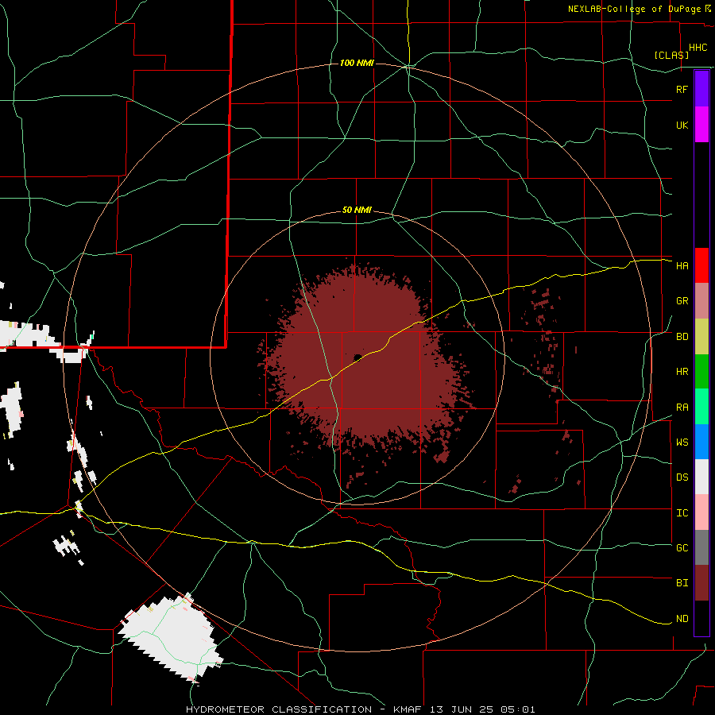Click the HHC product code label
This screenshot has height=715, width=715.
[x=698, y=48]
